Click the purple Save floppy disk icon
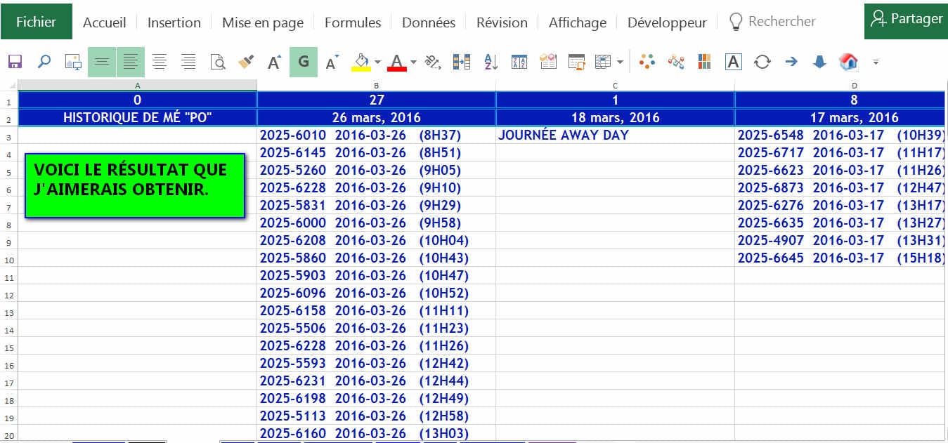Viewport: 948px width, 443px height. (15, 62)
